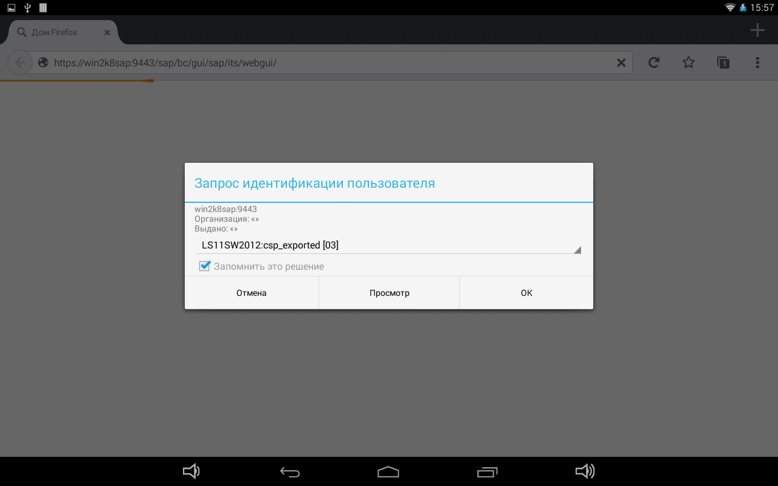The image size is (778, 486).
Task: Tap the volume up icon
Action: click(585, 471)
